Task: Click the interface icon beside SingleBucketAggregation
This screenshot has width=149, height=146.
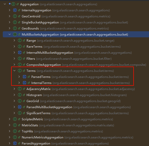Action: (x=15, y=22)
